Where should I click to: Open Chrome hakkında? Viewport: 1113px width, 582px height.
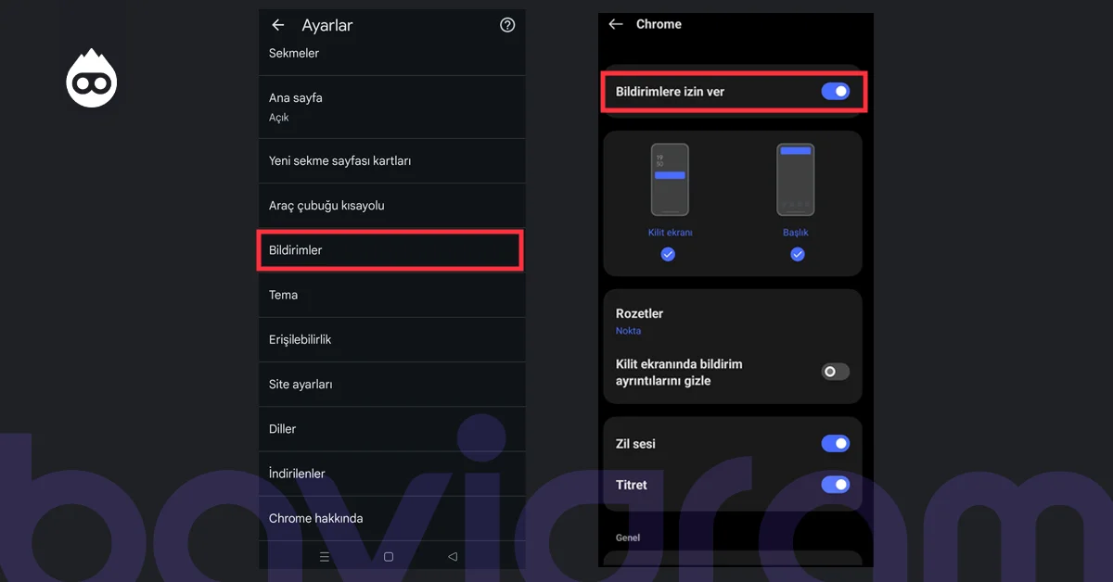point(390,517)
